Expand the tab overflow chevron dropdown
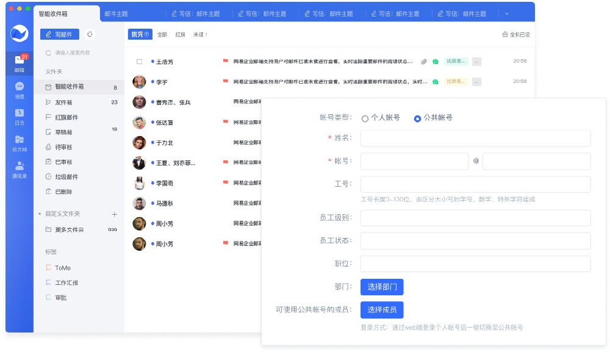This screenshot has height=352, width=610. click(x=506, y=13)
